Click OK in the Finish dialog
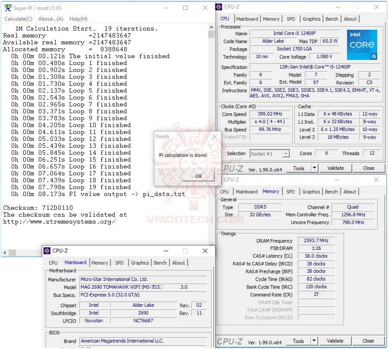This screenshot has width=388, height=349. click(198, 176)
